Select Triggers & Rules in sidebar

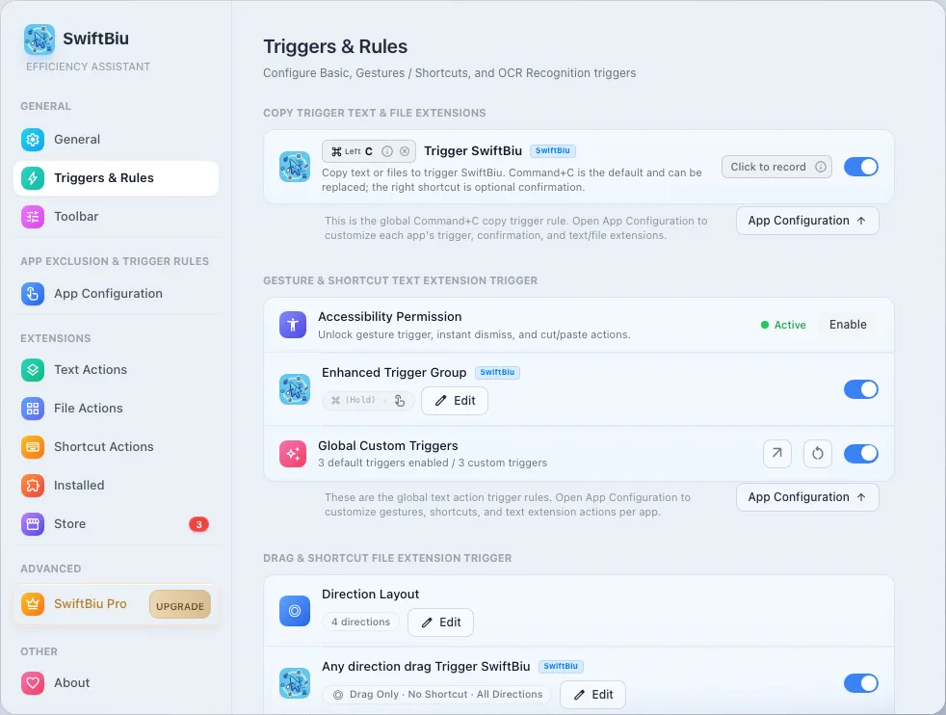pyautogui.click(x=116, y=178)
